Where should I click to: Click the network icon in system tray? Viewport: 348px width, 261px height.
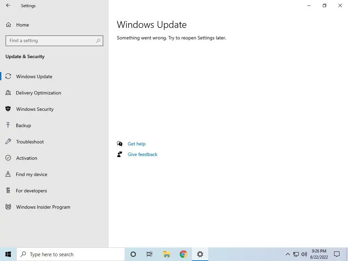(296, 254)
